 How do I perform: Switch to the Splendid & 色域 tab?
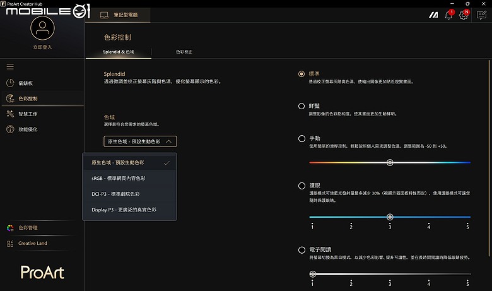point(119,52)
